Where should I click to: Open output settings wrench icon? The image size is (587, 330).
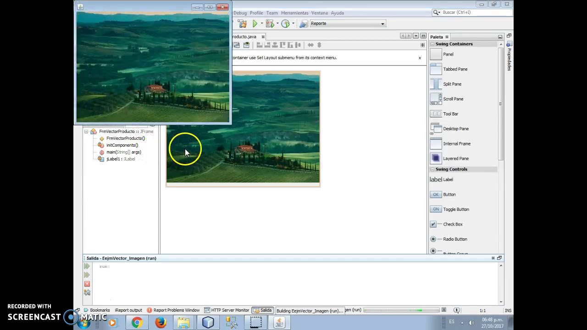[x=87, y=292]
